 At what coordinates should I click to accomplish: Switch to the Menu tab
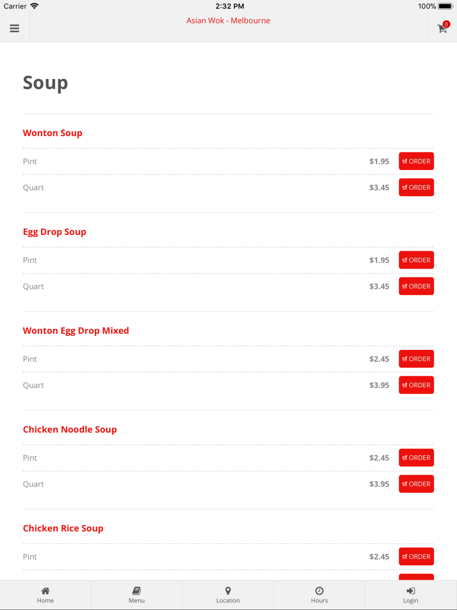click(x=137, y=595)
